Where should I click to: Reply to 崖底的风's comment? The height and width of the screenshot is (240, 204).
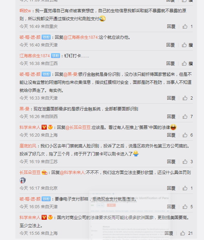click(x=171, y=162)
